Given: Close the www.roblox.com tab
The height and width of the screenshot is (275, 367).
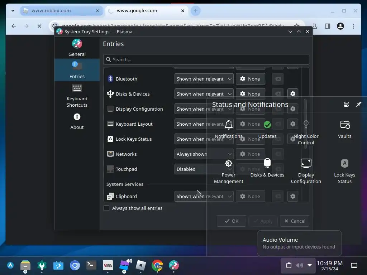Looking at the screenshot, I should tap(97, 11).
